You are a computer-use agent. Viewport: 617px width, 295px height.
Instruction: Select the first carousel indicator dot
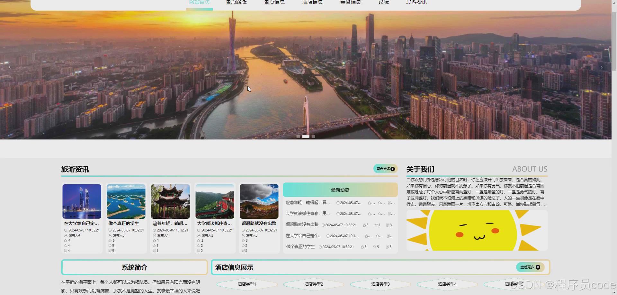tap(298, 136)
